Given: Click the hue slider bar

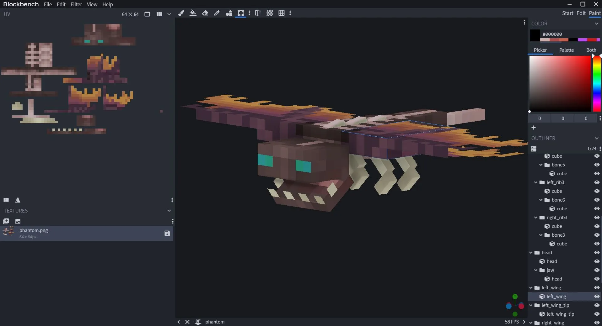Looking at the screenshot, I should pos(597,84).
